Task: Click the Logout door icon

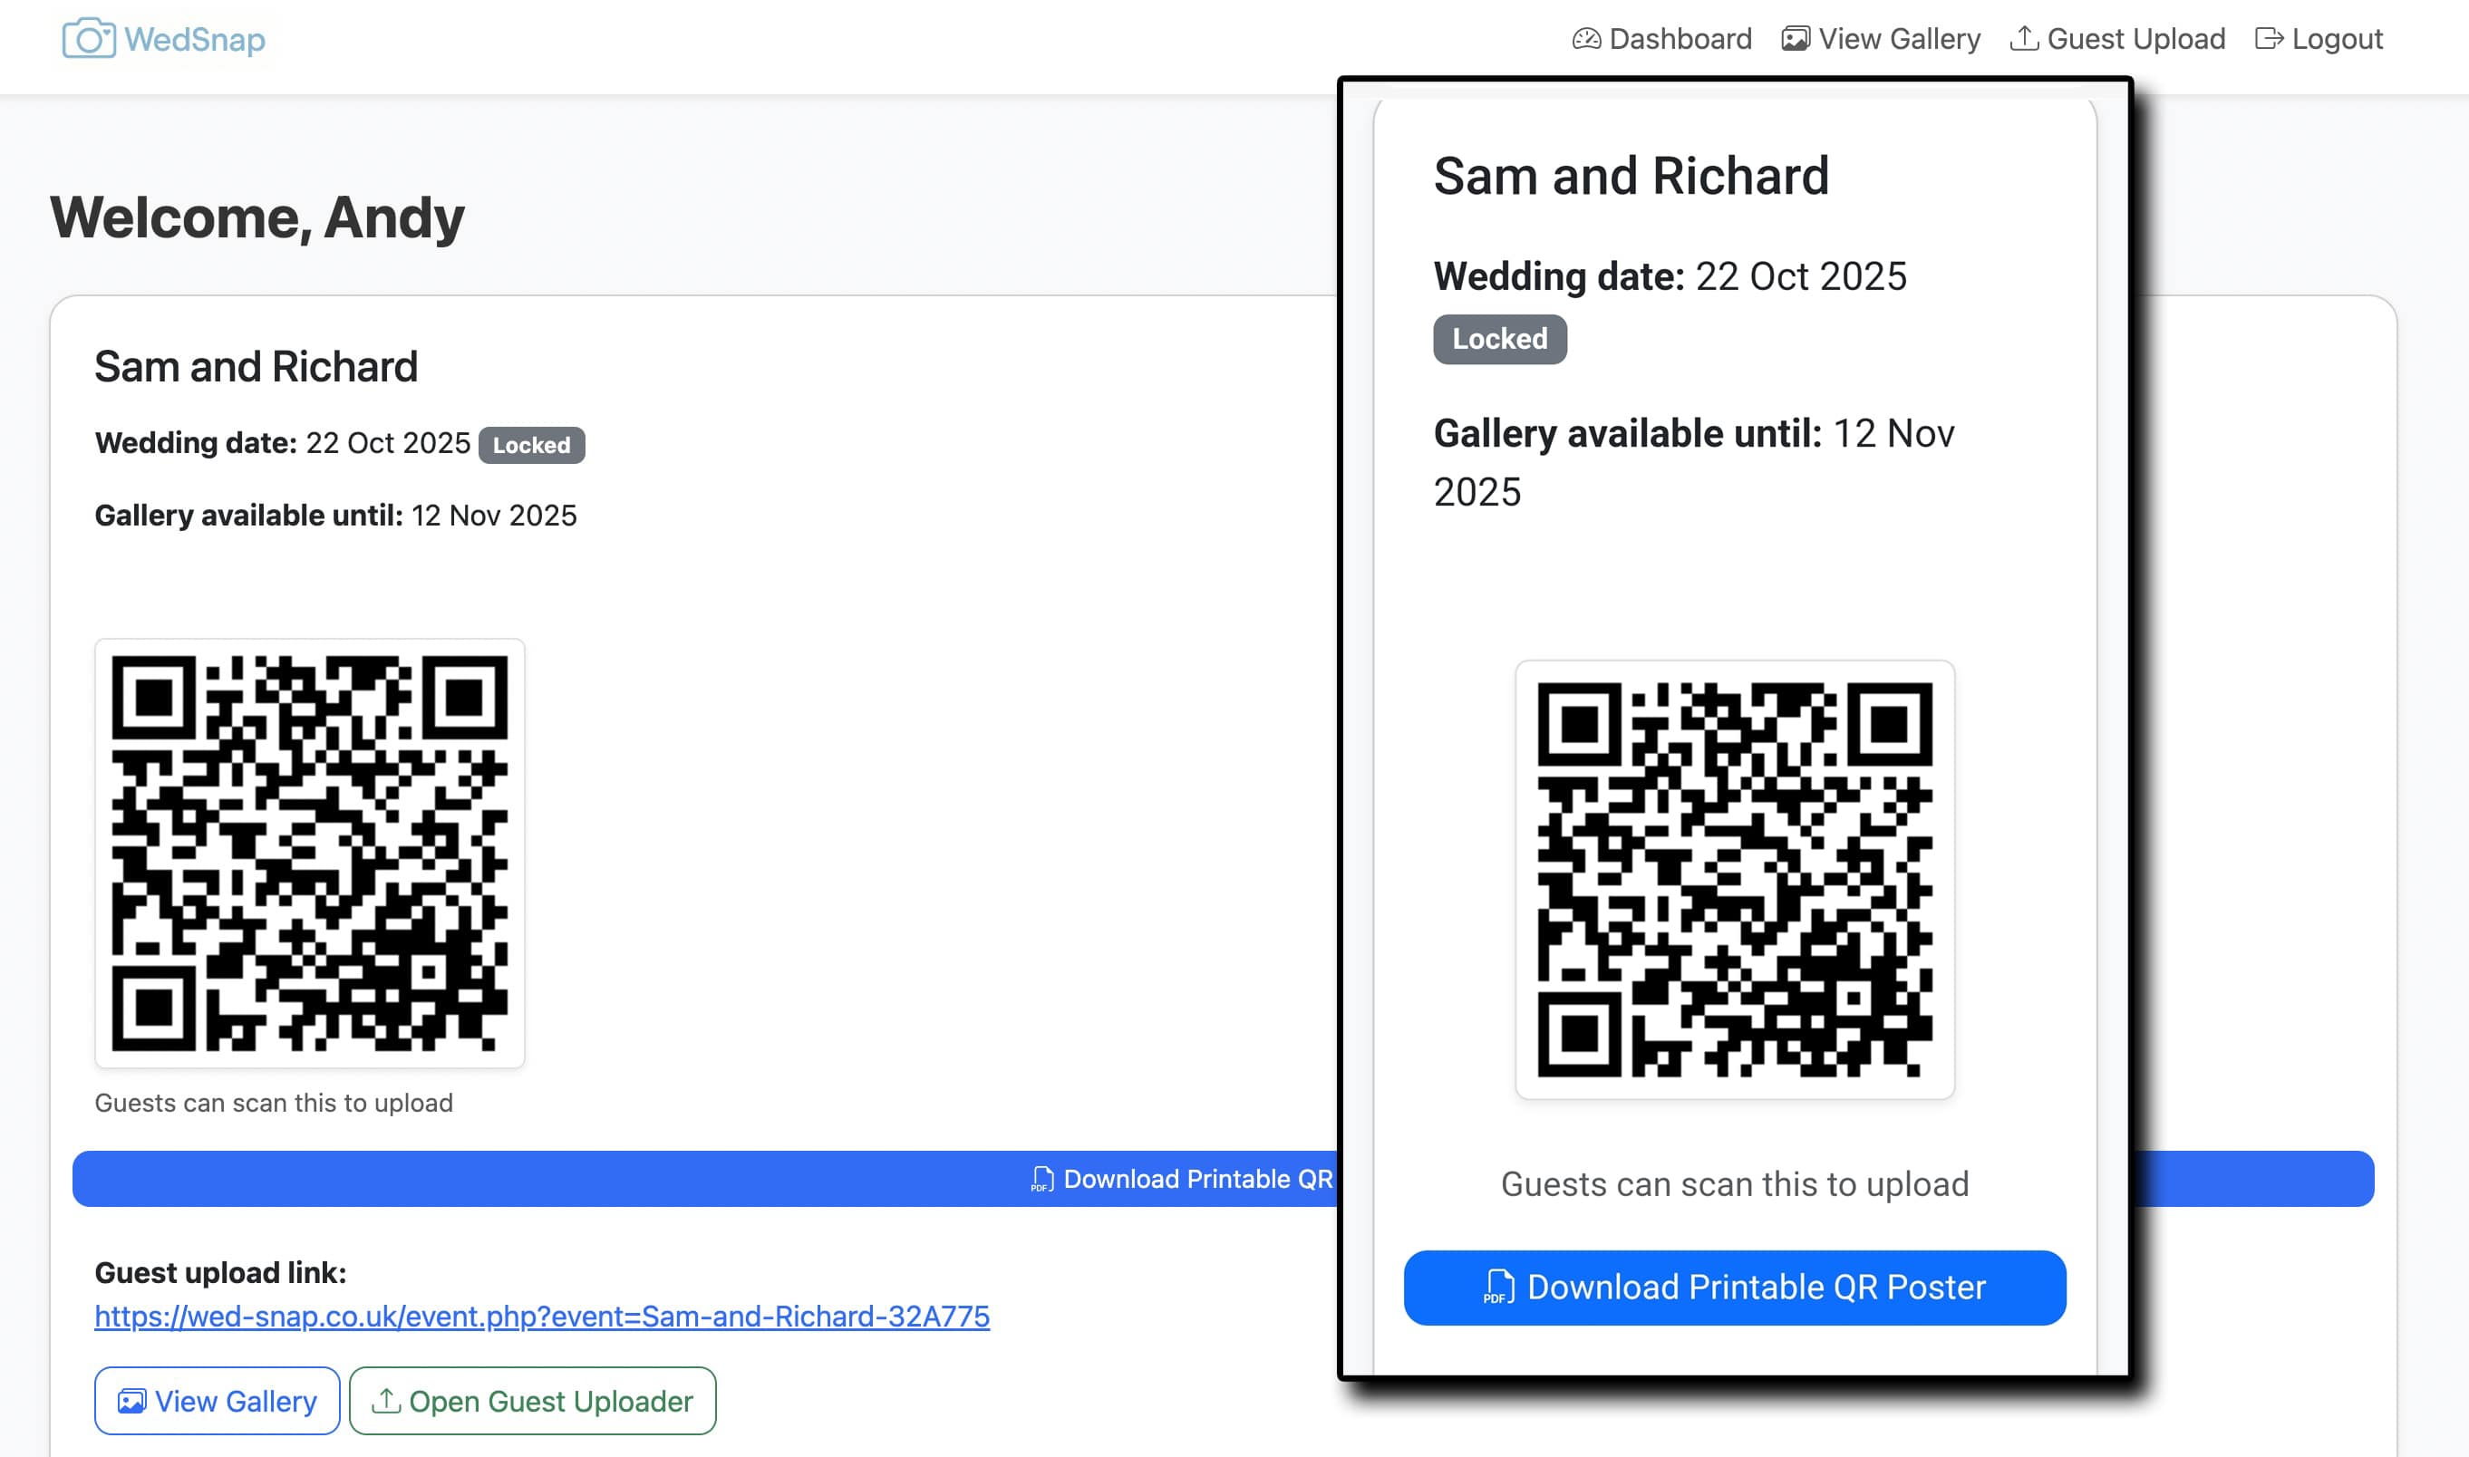Action: point(2269,39)
